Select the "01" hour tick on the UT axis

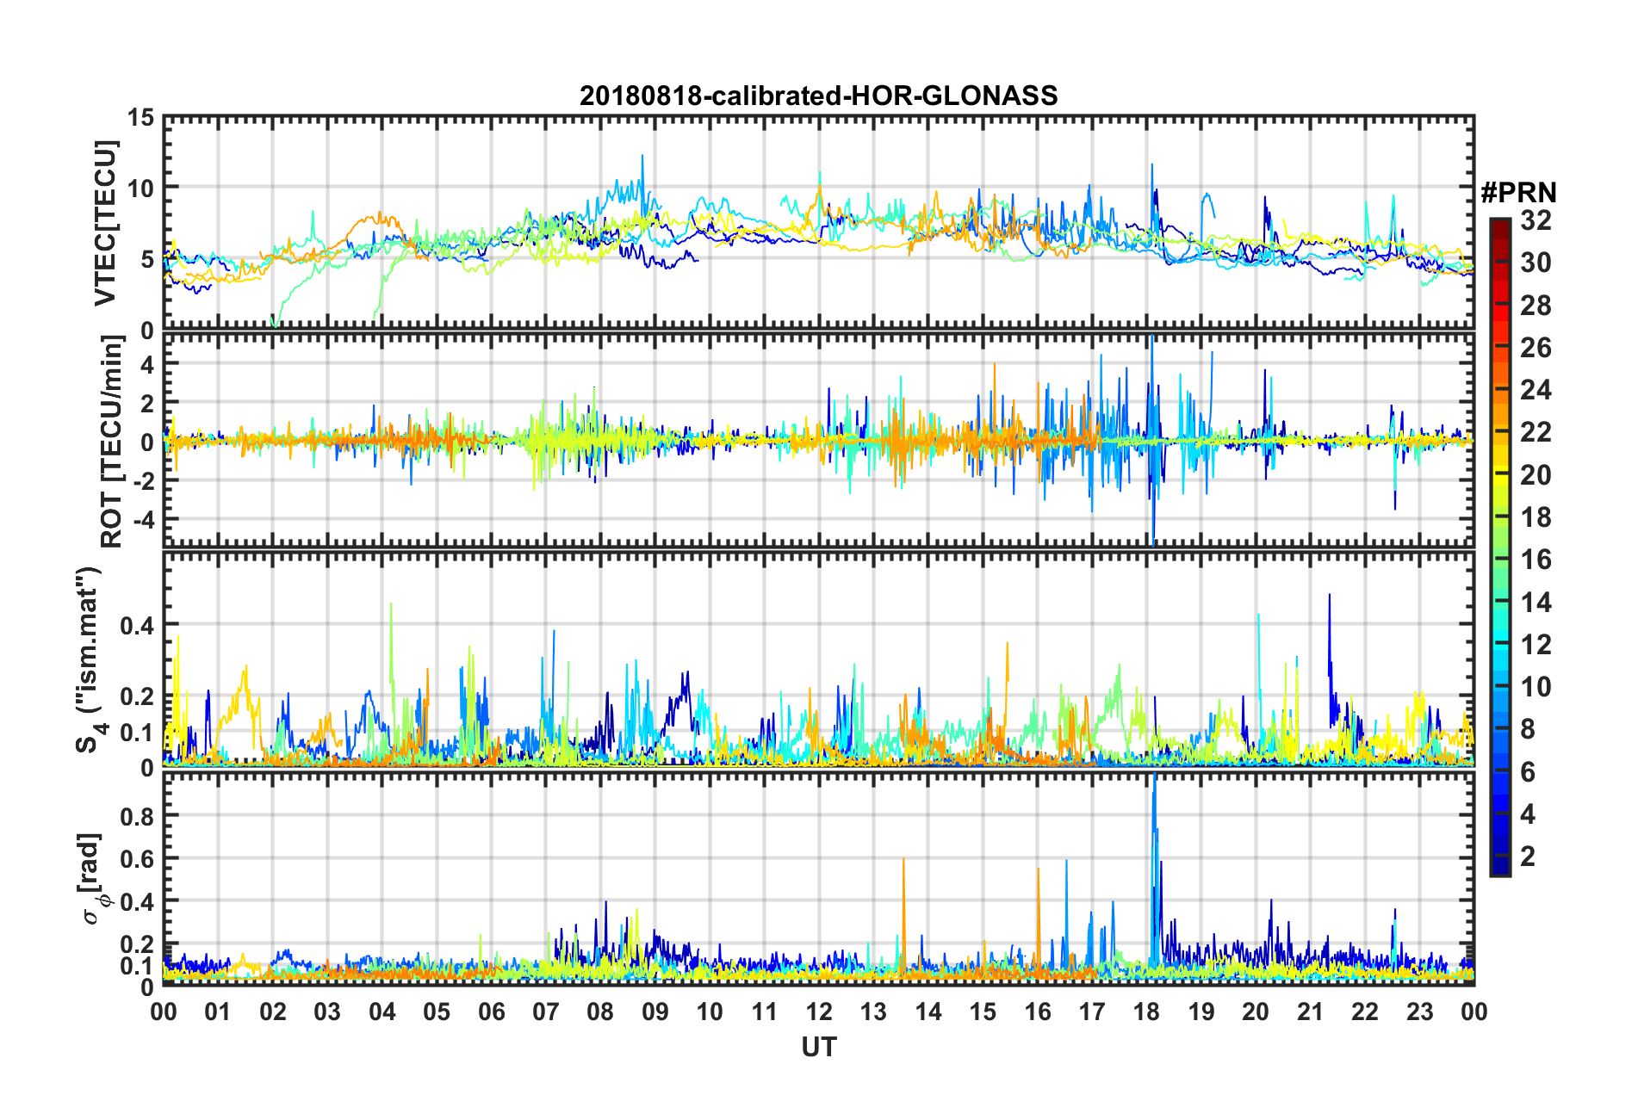pos(218,1011)
